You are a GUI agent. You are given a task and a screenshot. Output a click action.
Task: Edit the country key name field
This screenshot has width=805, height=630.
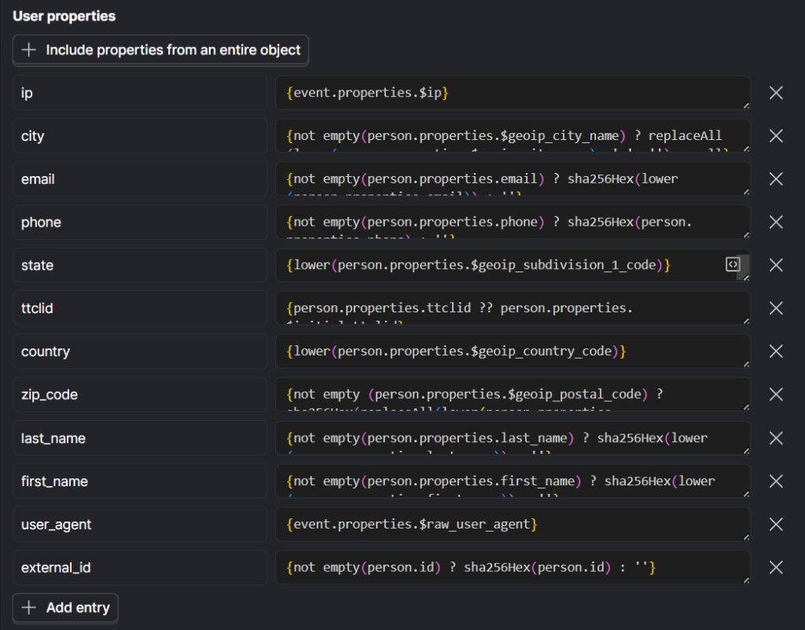tap(140, 352)
